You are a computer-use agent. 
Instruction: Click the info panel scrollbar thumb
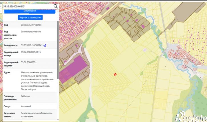pyautogui.click(x=58, y=50)
